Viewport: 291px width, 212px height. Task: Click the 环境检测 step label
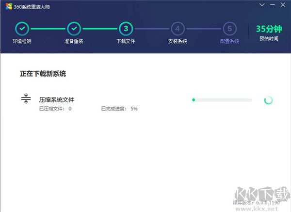point(22,41)
